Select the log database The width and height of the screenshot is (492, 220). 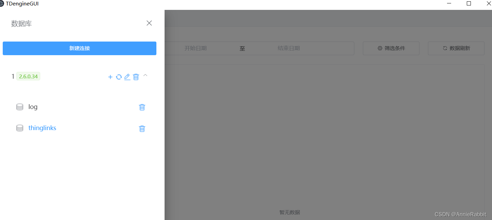(x=33, y=107)
